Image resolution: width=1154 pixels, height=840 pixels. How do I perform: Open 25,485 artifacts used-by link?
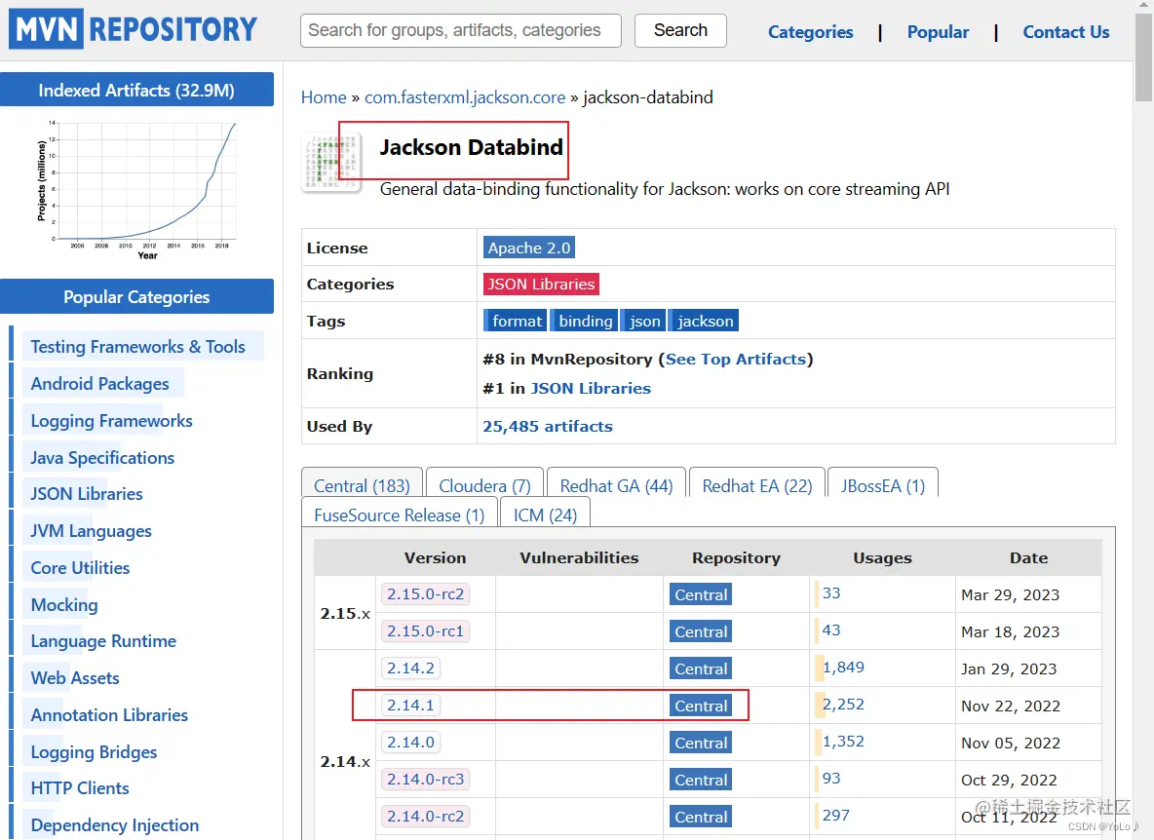(x=548, y=427)
